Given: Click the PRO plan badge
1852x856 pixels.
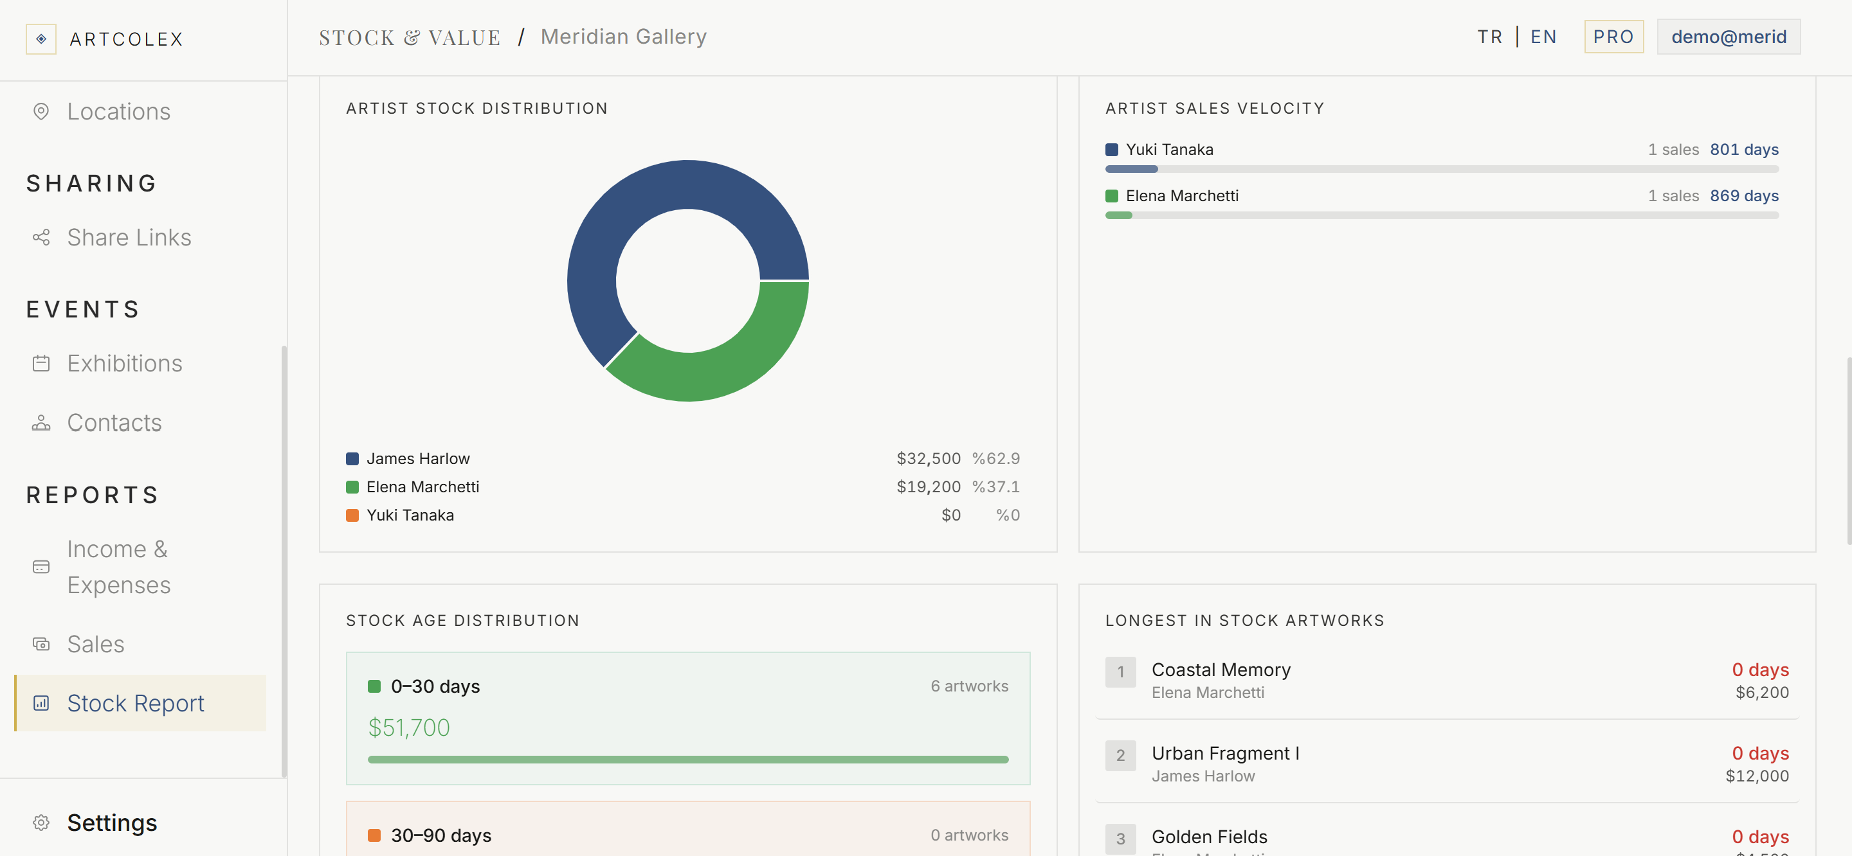Looking at the screenshot, I should pos(1613,37).
